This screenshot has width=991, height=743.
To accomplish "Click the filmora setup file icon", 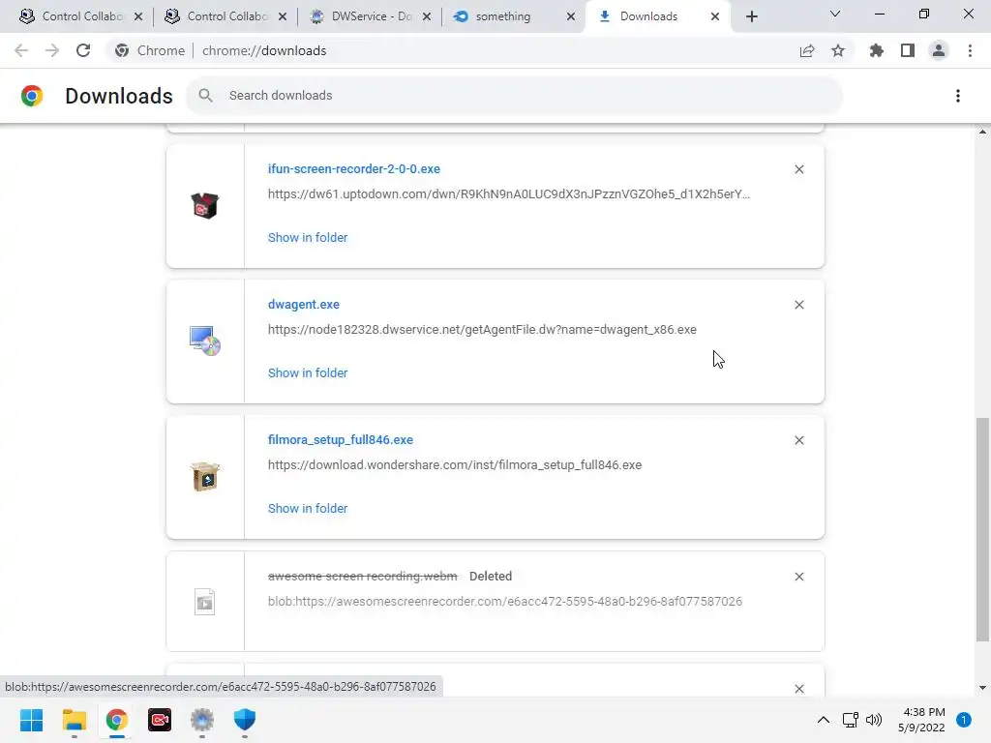I will click(x=205, y=476).
